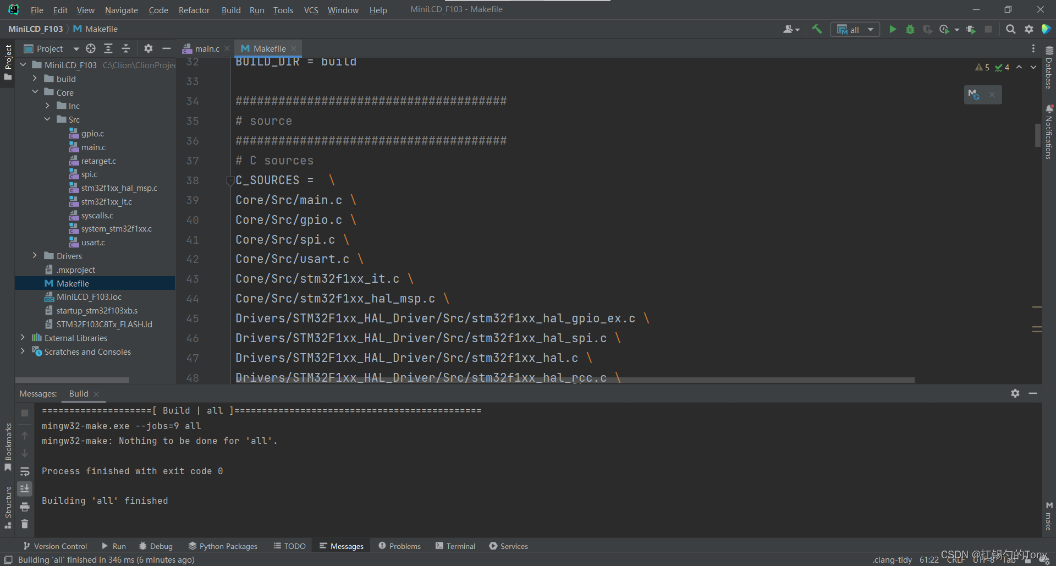Toggle the Database tool window

point(1049,68)
